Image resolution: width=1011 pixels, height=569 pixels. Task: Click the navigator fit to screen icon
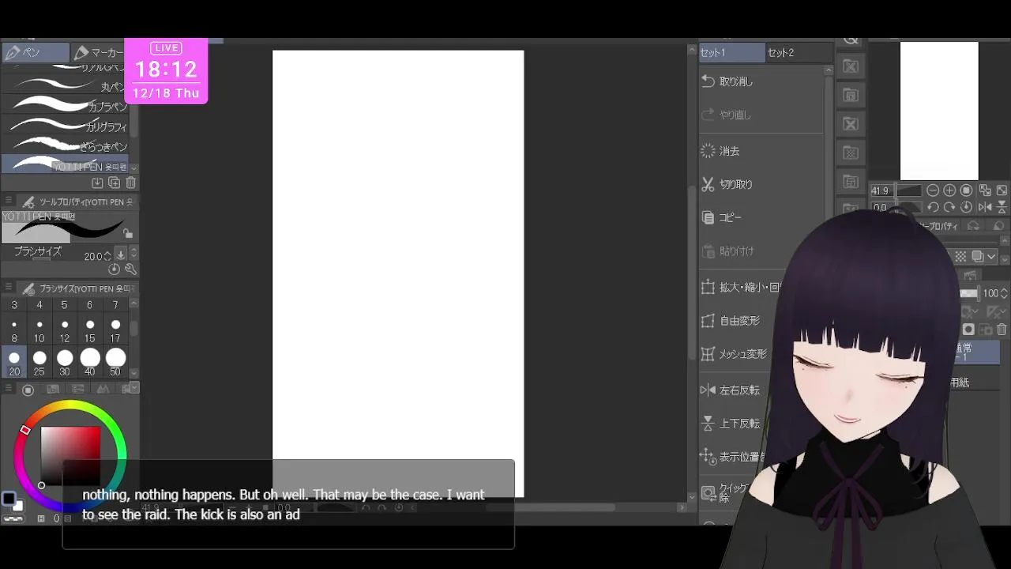coord(985,190)
